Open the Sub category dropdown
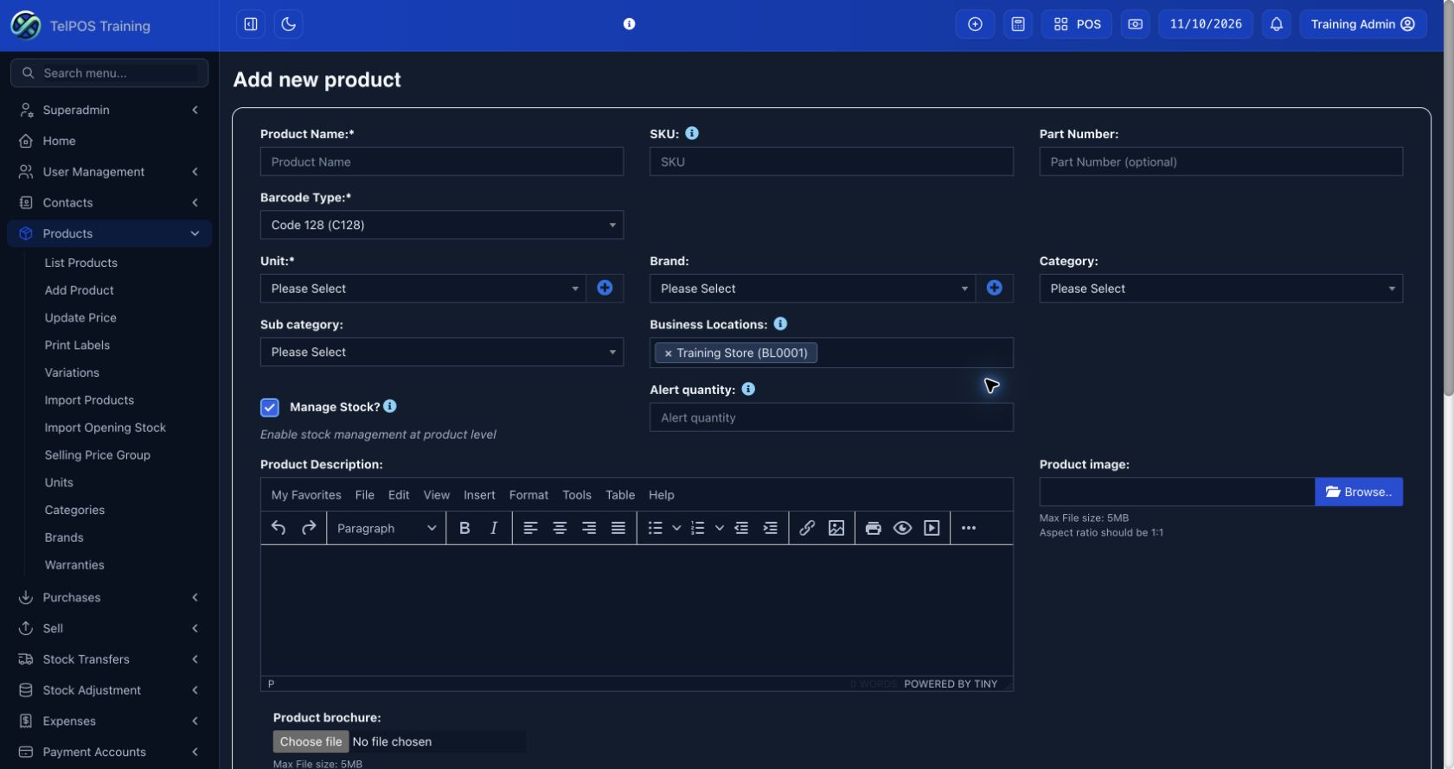 pyautogui.click(x=442, y=352)
